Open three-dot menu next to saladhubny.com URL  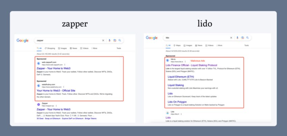point(63,87)
